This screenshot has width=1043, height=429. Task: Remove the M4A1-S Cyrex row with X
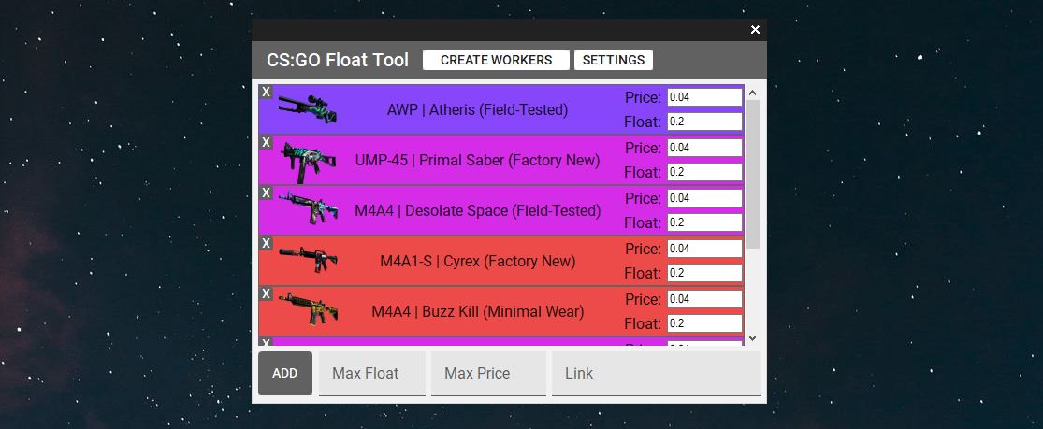tap(266, 243)
